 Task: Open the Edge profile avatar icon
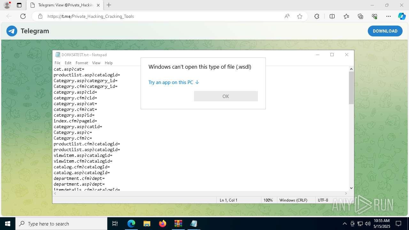[x=7, y=5]
